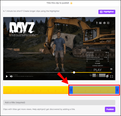
Task: Click the gear icon in DayZ menu
Action: (x=104, y=23)
